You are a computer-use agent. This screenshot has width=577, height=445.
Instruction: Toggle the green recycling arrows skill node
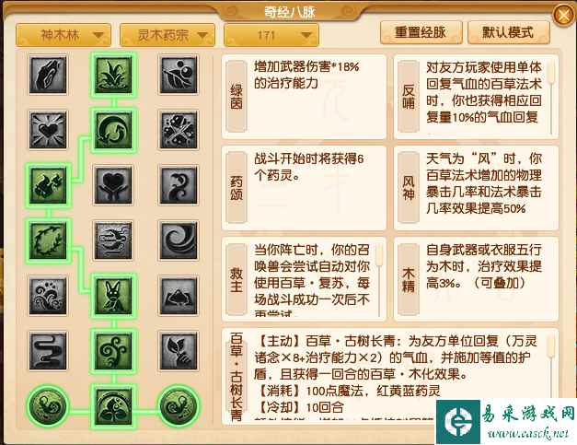click(113, 130)
